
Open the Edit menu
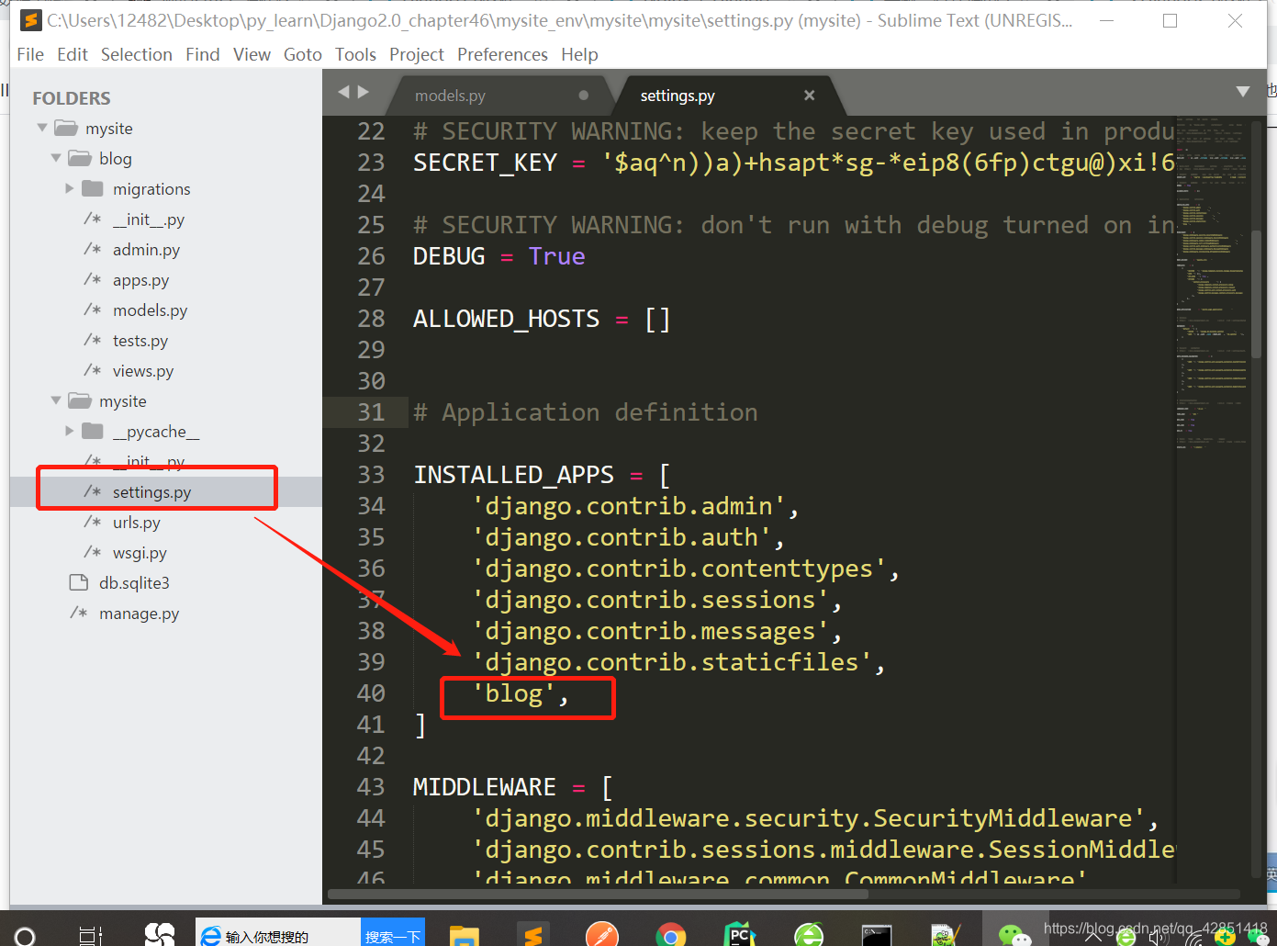(73, 54)
